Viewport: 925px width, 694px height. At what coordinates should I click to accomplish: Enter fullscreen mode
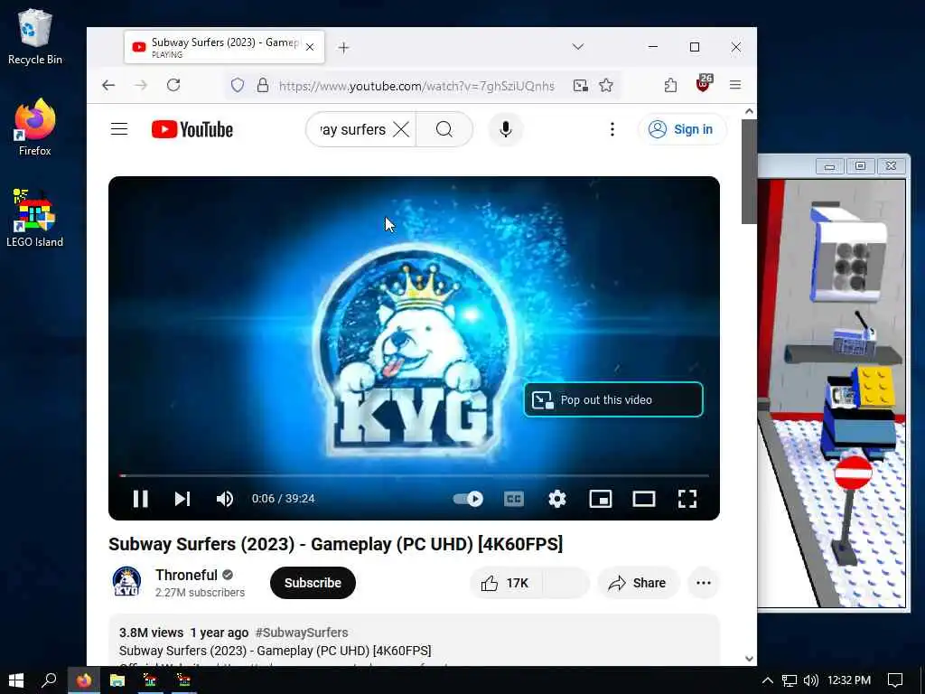point(687,499)
